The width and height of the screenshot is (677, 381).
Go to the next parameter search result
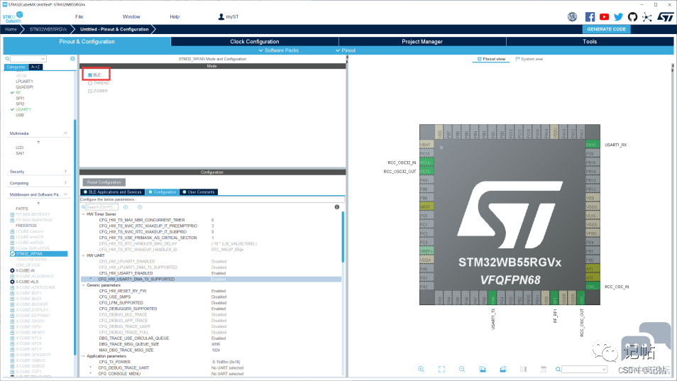(140, 207)
